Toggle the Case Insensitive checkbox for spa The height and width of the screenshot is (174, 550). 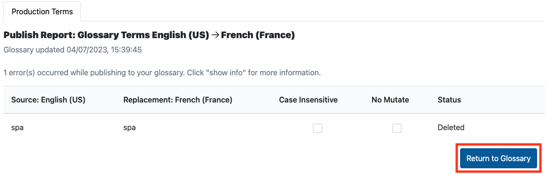(318, 128)
